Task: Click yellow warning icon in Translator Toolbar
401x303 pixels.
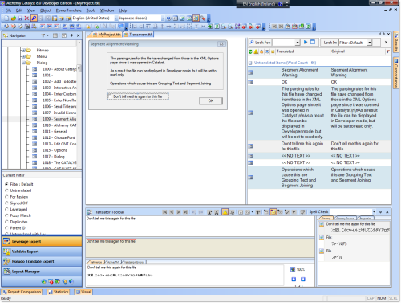Action: pyautogui.click(x=225, y=212)
